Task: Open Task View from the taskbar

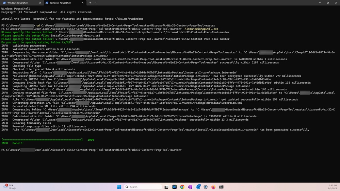Action: pos(166,187)
